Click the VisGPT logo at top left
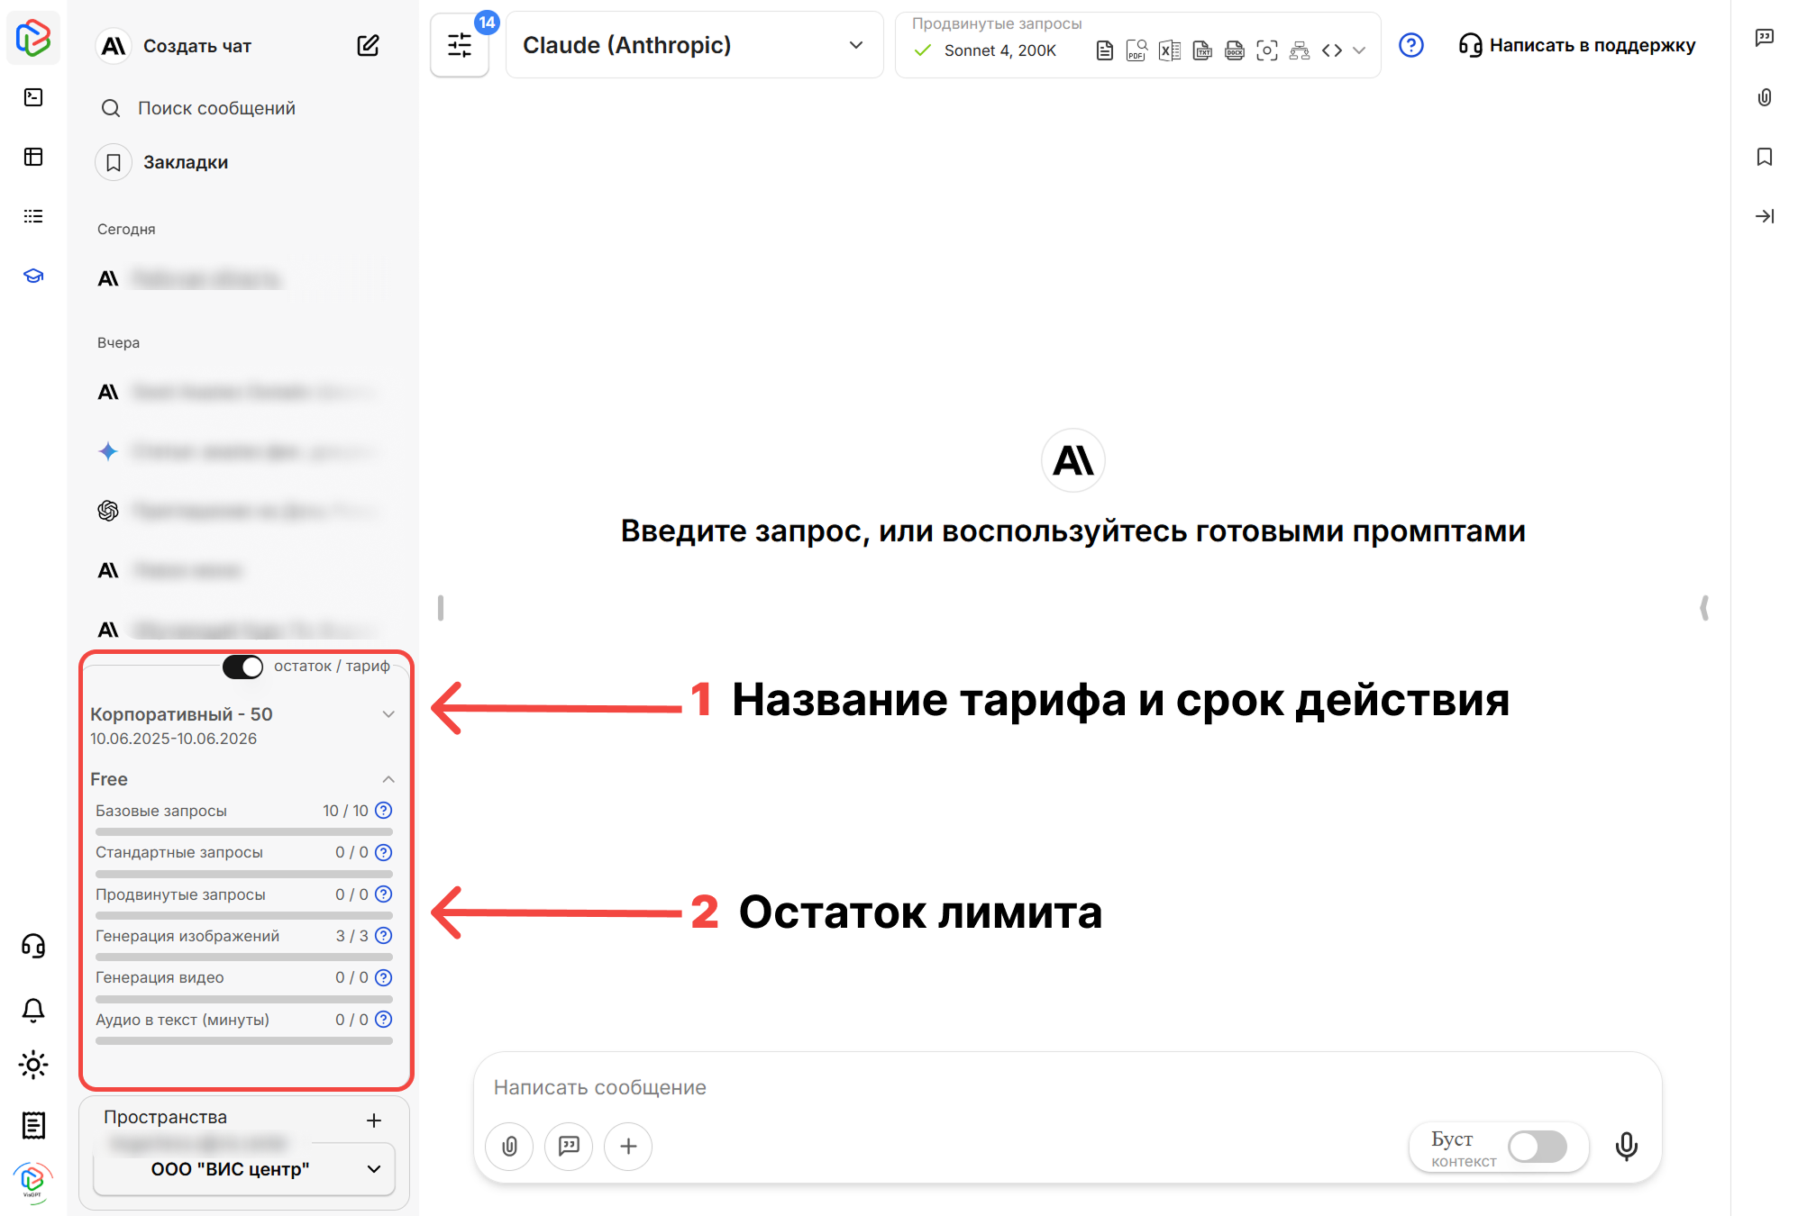Image resolution: width=1798 pixels, height=1216 pixels. point(33,38)
